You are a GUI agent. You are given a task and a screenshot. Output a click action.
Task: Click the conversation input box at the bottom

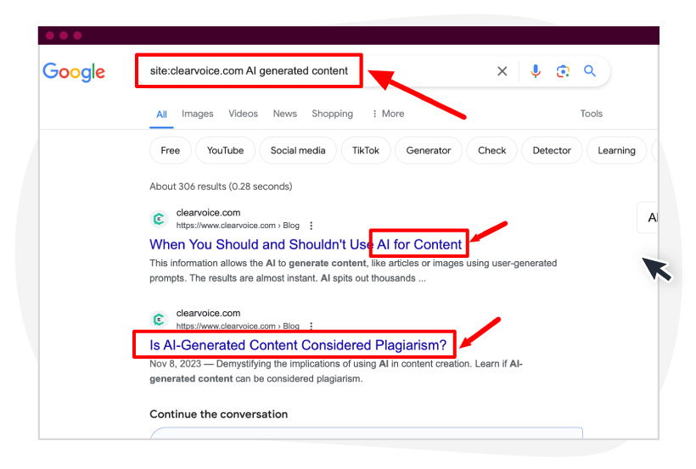coord(366,433)
